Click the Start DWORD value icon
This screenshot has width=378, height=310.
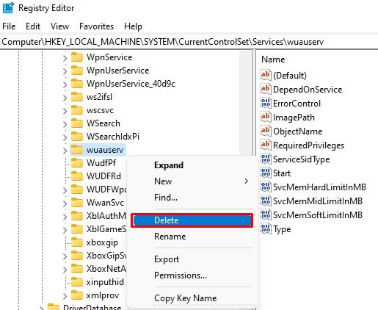click(x=266, y=173)
